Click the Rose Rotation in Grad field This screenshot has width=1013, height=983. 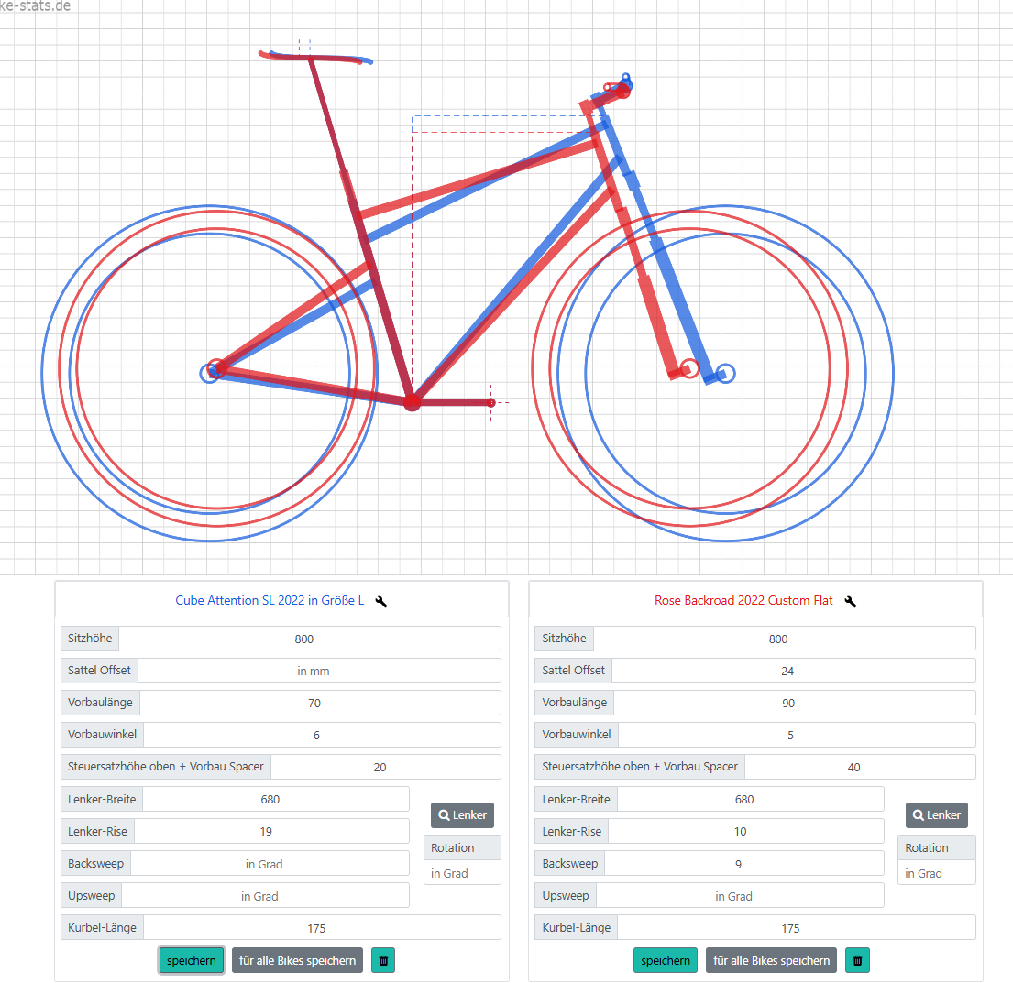(x=936, y=873)
